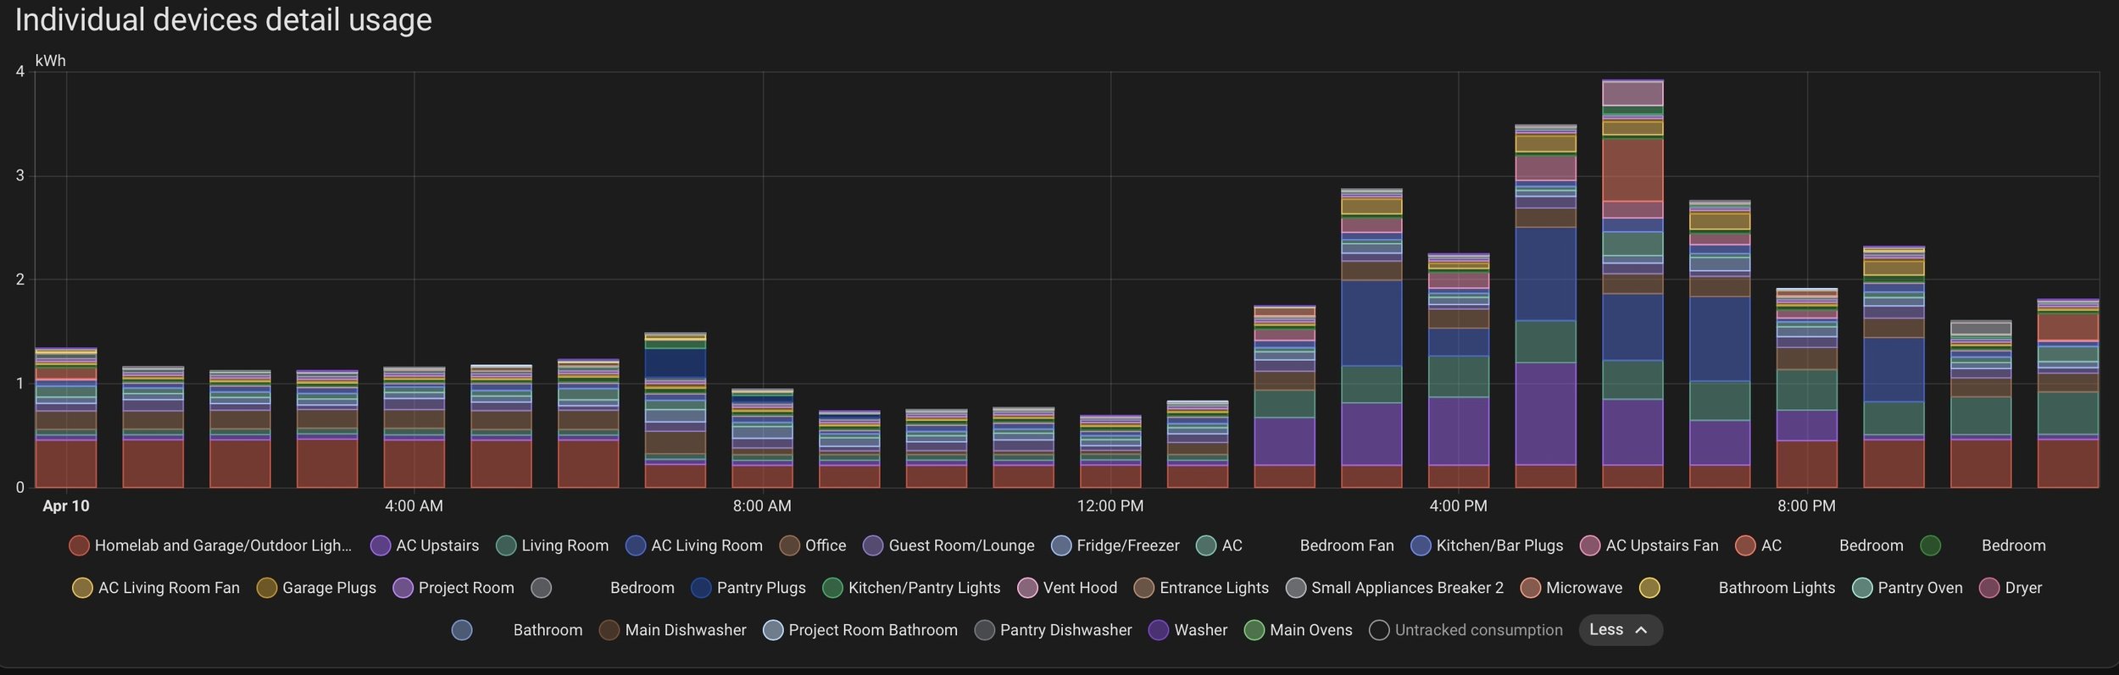
Task: Toggle AC Living Room Fan legend entry
Action: point(156,588)
